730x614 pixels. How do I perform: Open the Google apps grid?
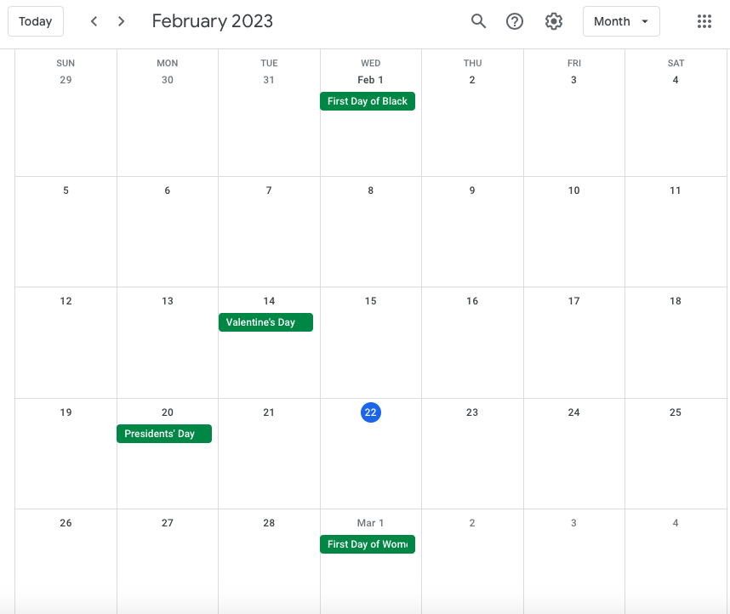click(704, 21)
